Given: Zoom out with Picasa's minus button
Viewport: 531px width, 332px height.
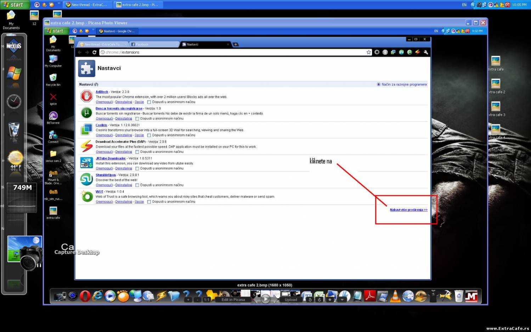Looking at the screenshot, I should (x=197, y=300).
